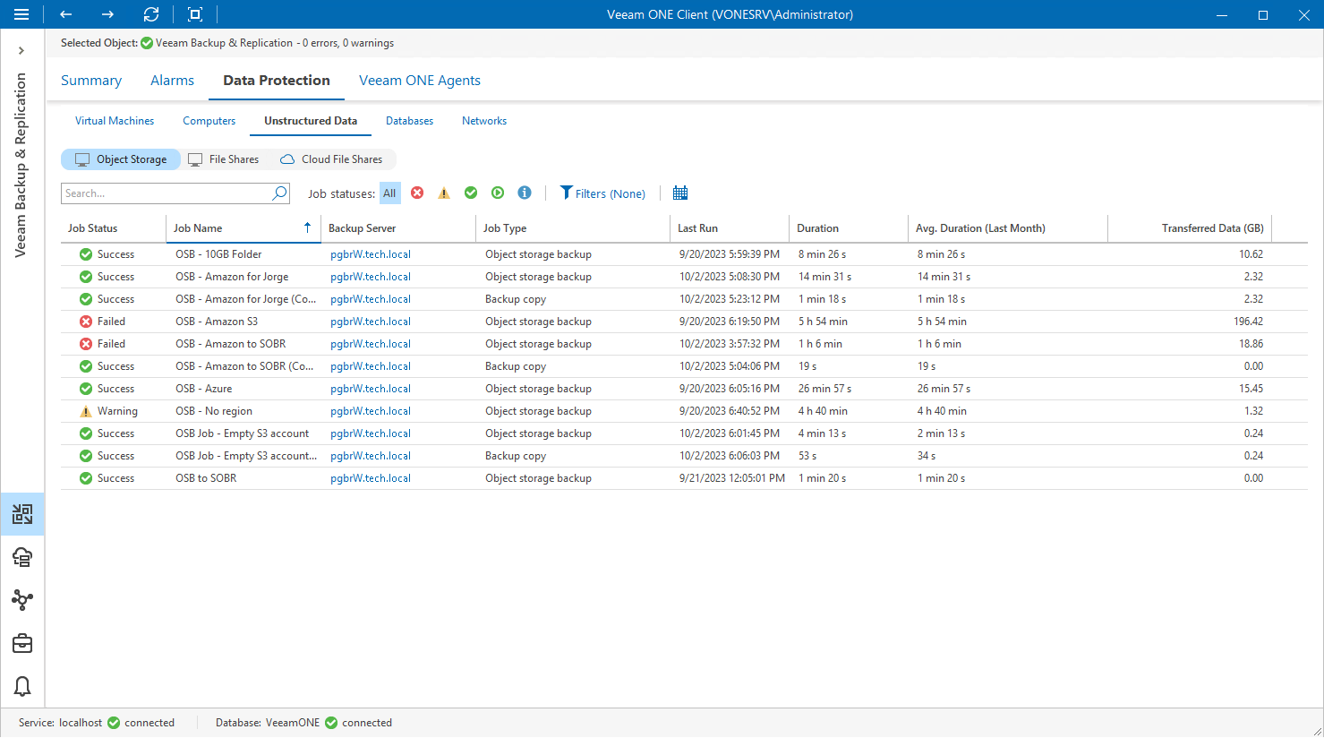The width and height of the screenshot is (1324, 738).
Task: Select the bell alarms icon in the sidebar
Action: pyautogui.click(x=21, y=686)
